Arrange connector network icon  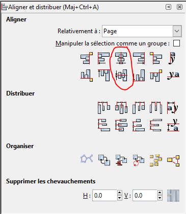pyautogui.click(x=87, y=159)
